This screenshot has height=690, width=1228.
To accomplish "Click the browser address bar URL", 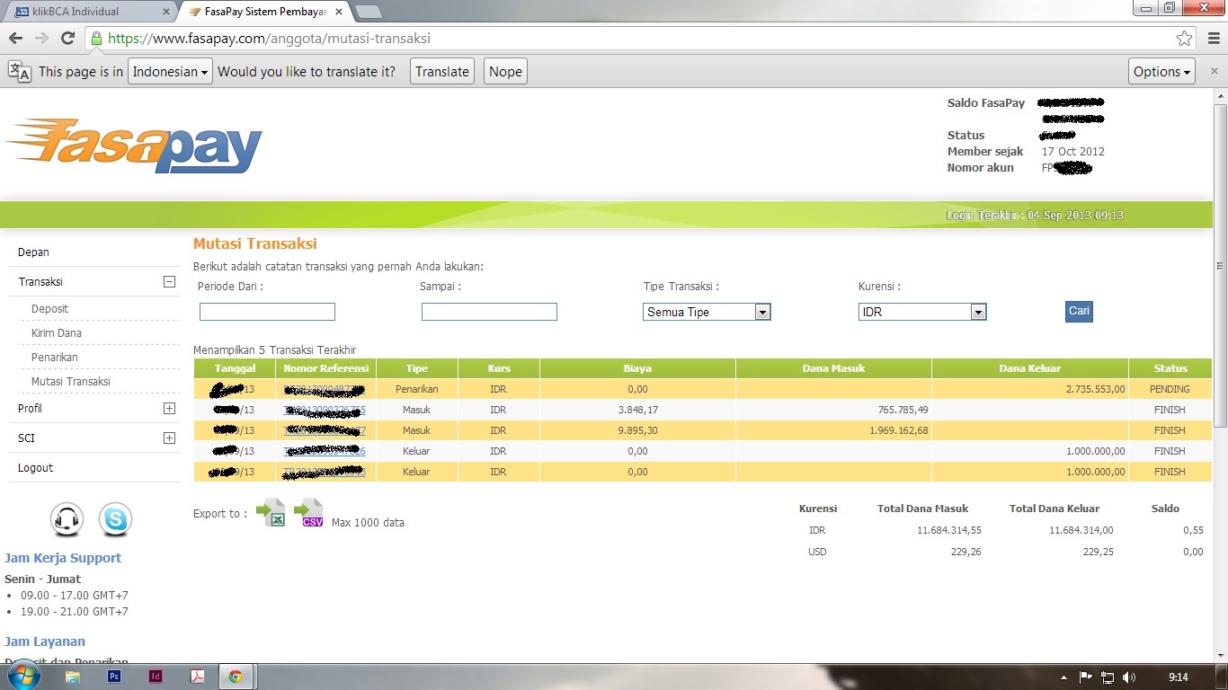I will 269,39.
